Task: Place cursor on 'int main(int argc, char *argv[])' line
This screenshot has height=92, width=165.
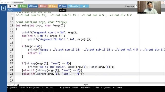Action: (x=40, y=26)
